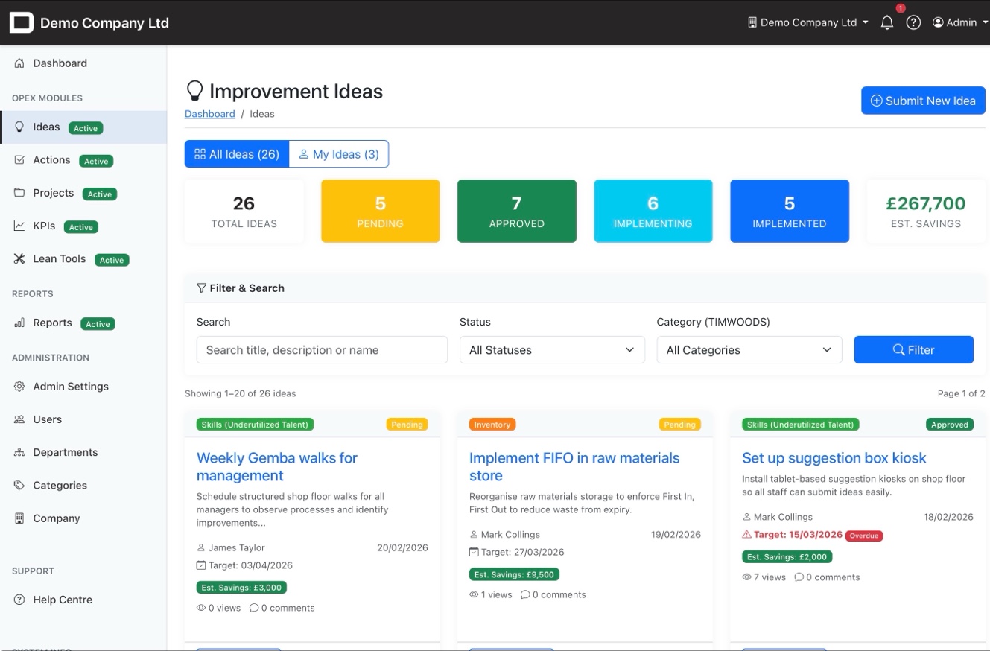Click the KPIs chart icon in sidebar
Screen dimensions: 990x651
click(x=19, y=226)
